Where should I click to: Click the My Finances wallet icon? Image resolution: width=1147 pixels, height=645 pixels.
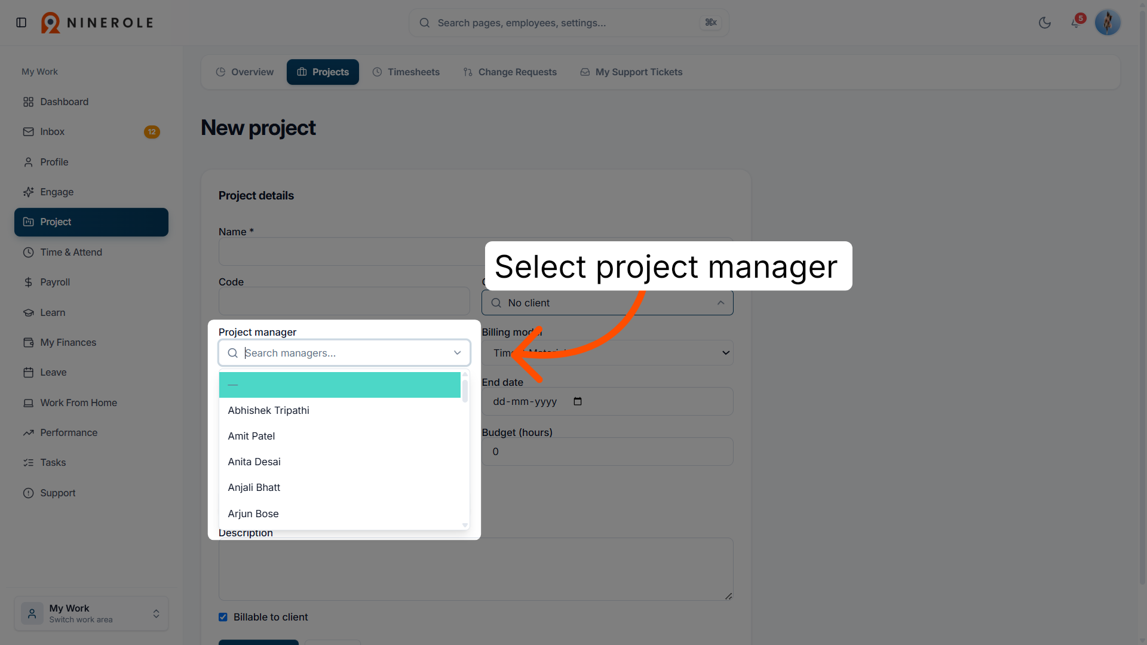pyautogui.click(x=28, y=343)
